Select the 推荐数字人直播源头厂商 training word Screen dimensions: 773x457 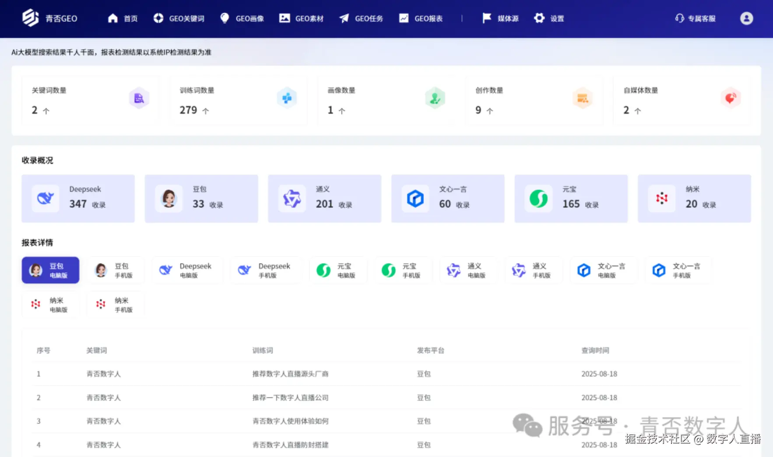pos(291,374)
